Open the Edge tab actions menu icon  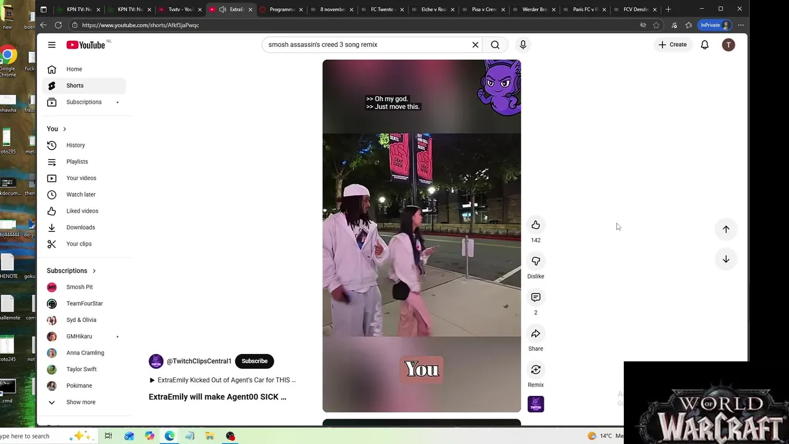(x=43, y=9)
